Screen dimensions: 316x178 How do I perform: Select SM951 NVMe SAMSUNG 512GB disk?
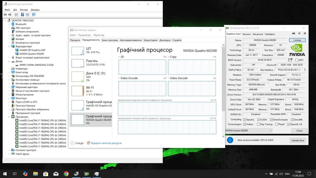pos(36,65)
